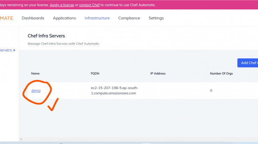258x144 pixels.
Task: Open the demo server link
Action: click(36, 90)
